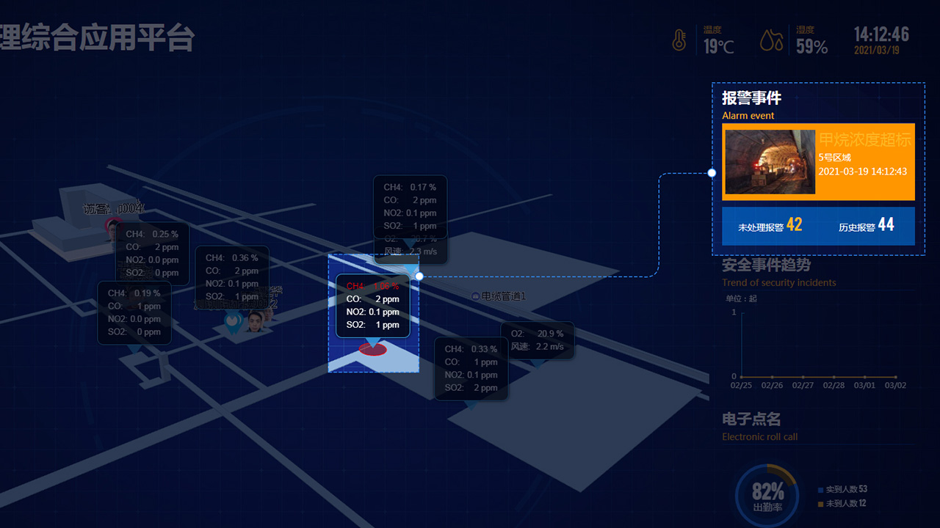Click the 59% humidity value
940x528 pixels.
point(812,47)
